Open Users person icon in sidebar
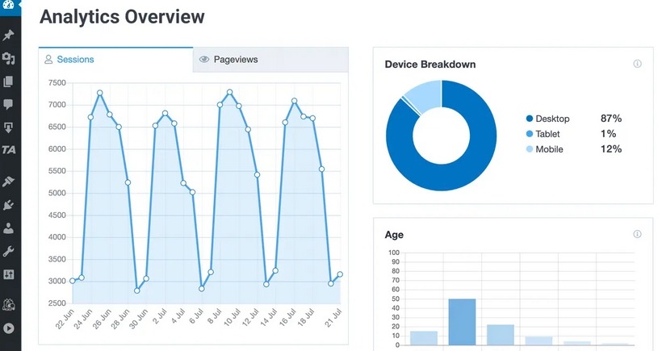The image size is (662, 351). [x=9, y=228]
